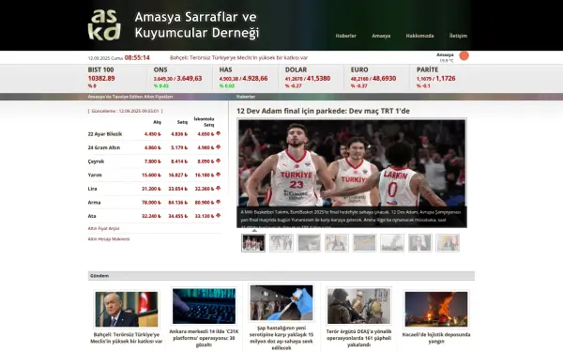Click the Amasya Sarraflar ve Kuyumcular Derneği title

click(197, 24)
